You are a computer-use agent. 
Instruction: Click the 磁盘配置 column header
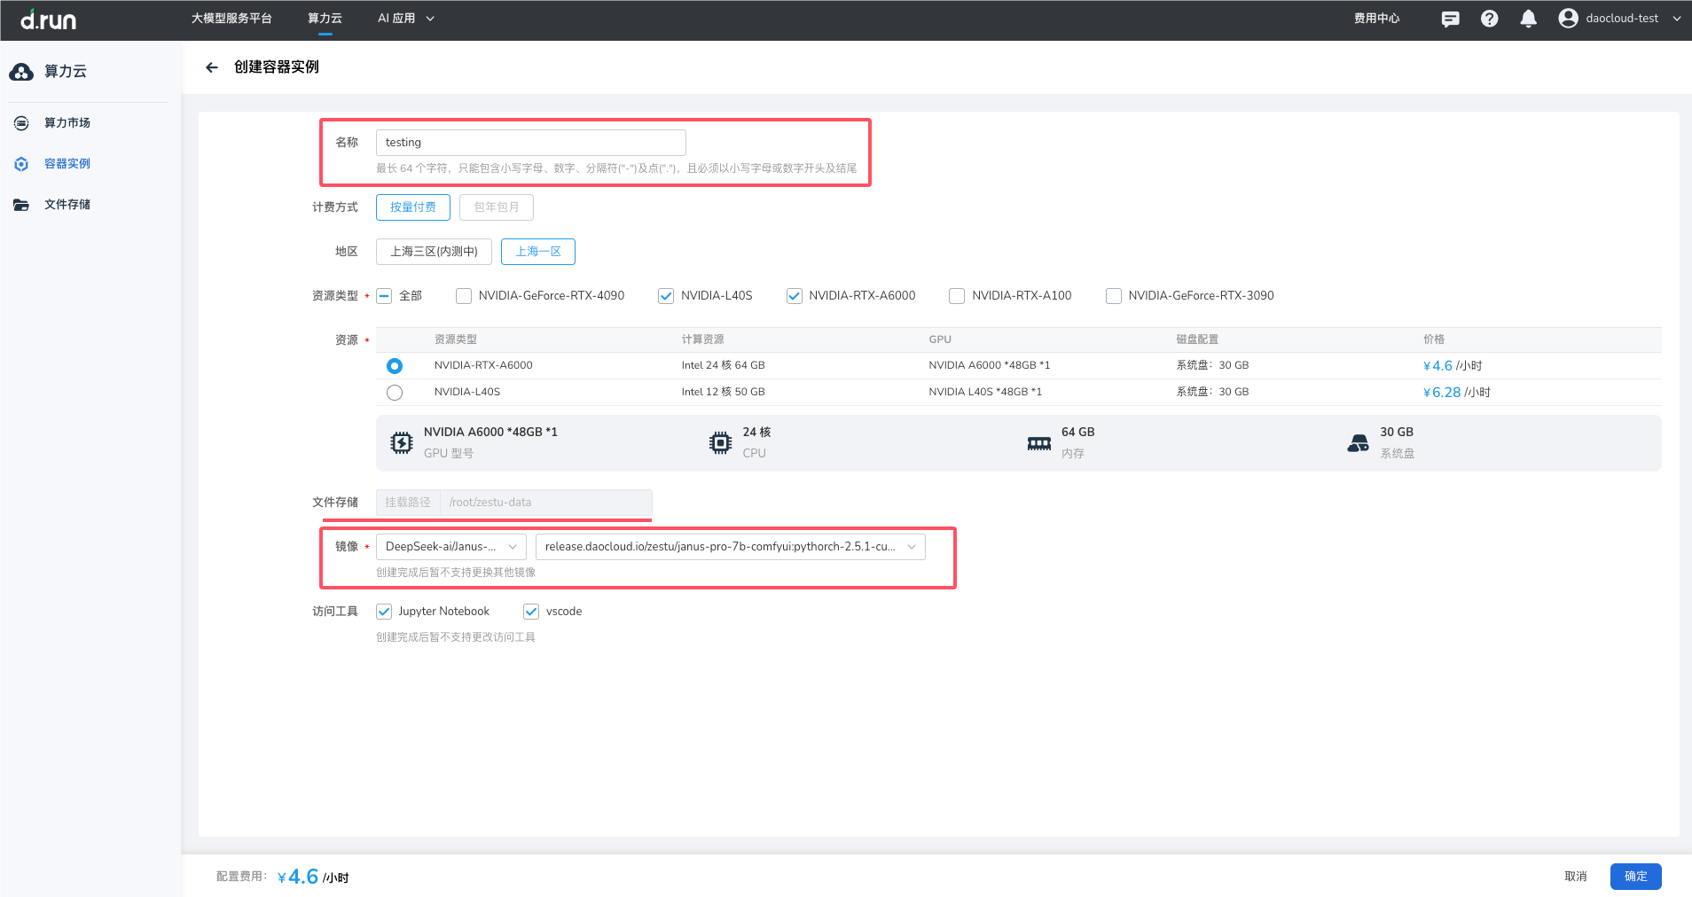(x=1197, y=340)
